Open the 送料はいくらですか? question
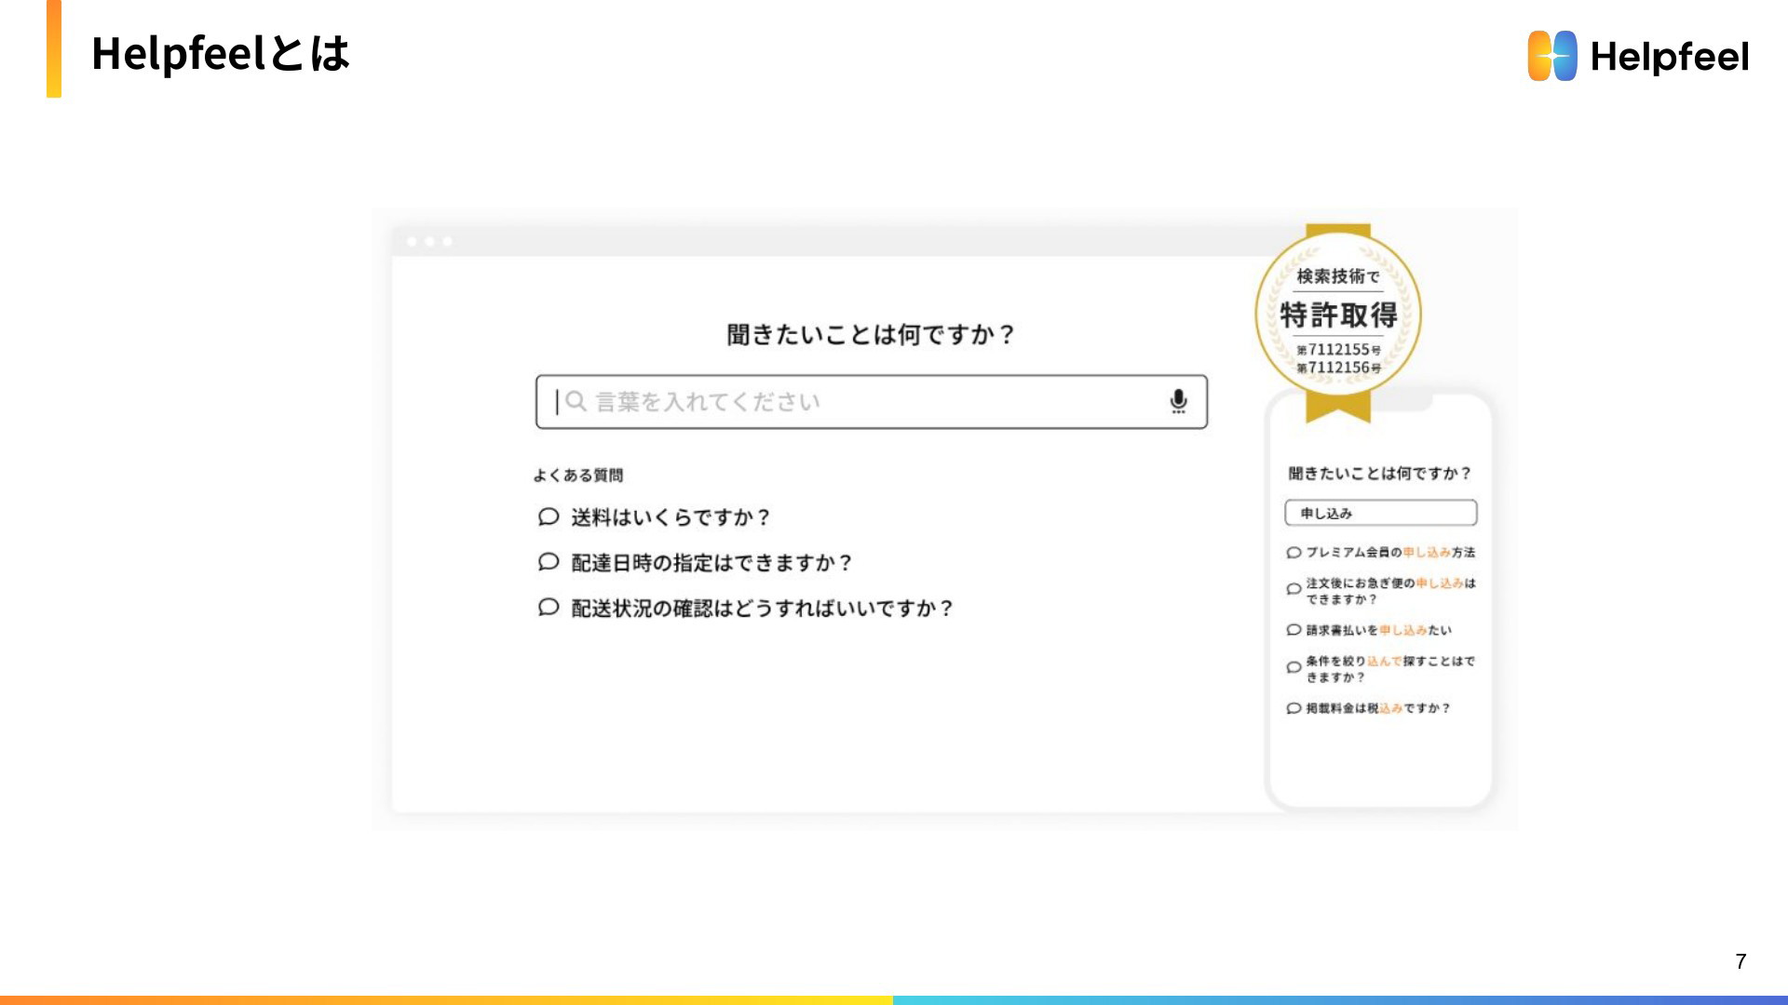 point(670,517)
